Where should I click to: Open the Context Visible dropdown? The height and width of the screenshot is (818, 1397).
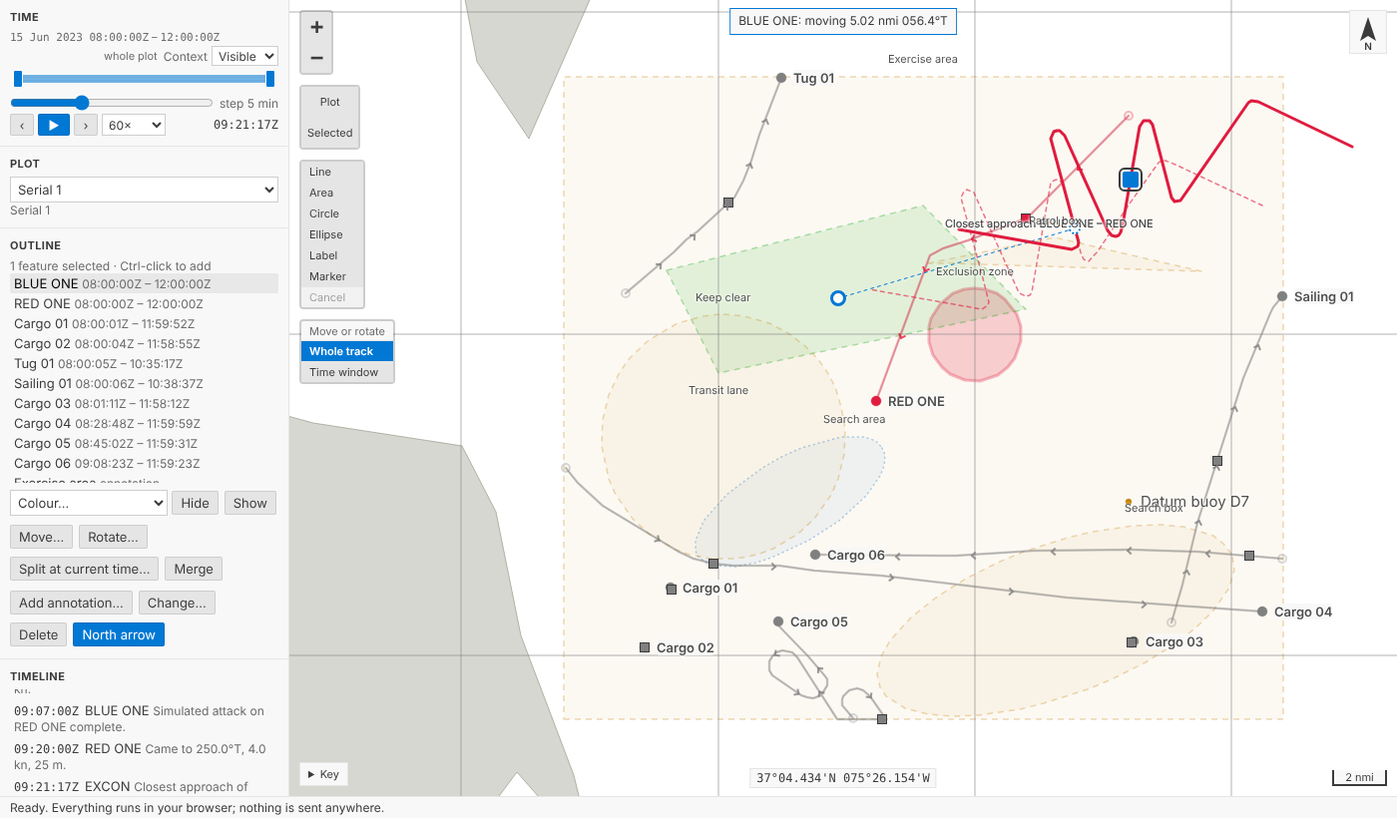tap(244, 57)
